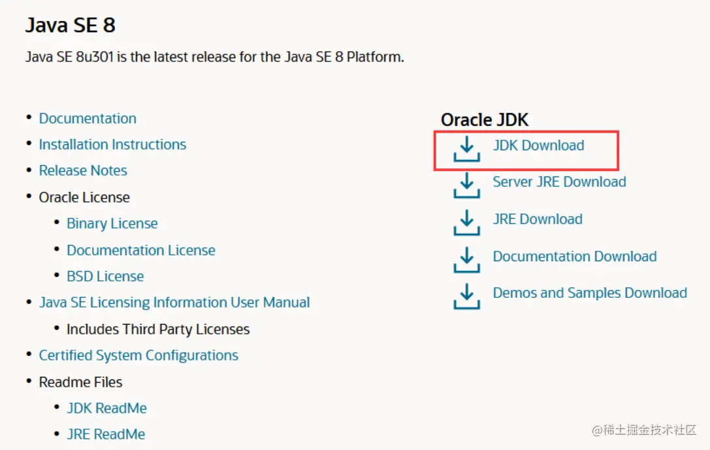Click the download icon beside Documentation Download
Screen dimensions: 710x450
tap(466, 260)
